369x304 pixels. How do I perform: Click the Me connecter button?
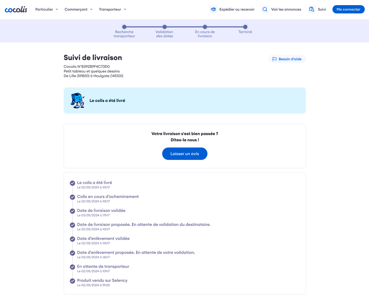pyautogui.click(x=348, y=9)
